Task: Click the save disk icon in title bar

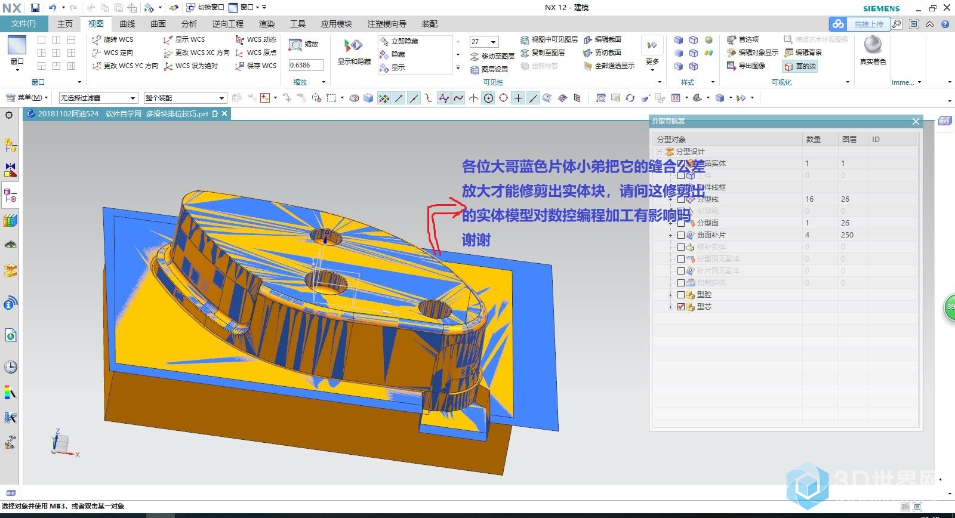Action: pyautogui.click(x=35, y=8)
